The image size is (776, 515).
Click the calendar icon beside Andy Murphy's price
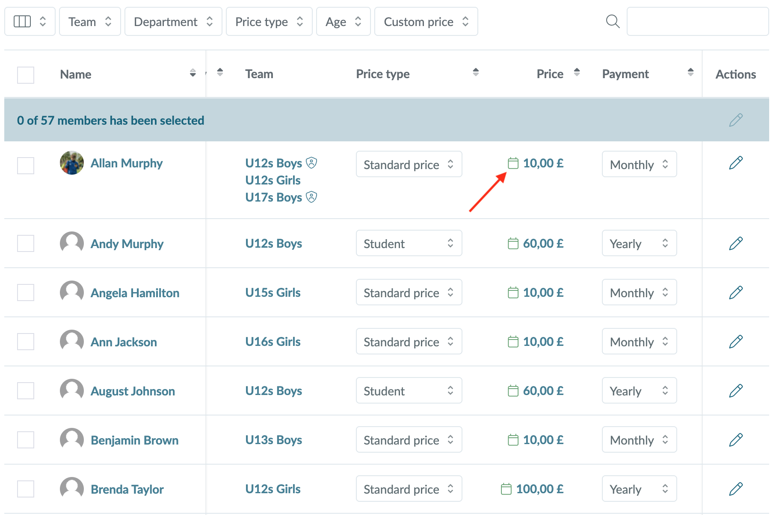pos(512,243)
